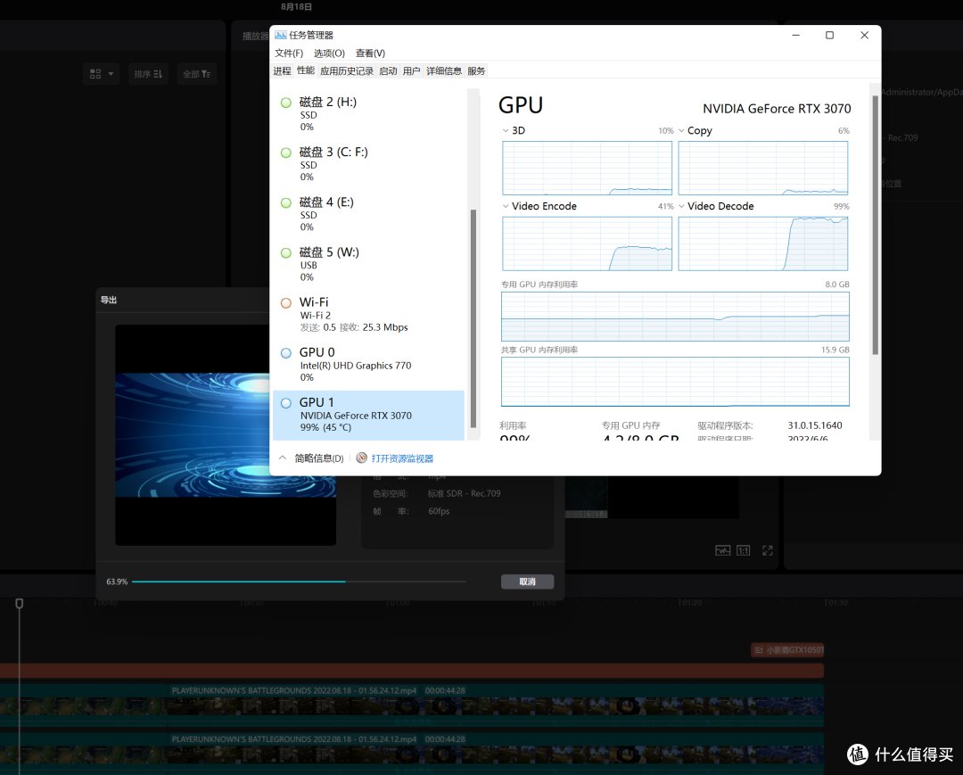Screen dimensions: 963x775
Task: Click blue circle icon beside GPU 0
Action: point(286,353)
